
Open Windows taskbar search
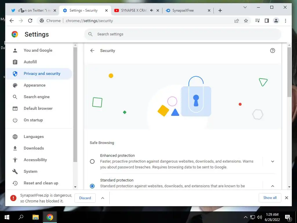pyautogui.click(x=21, y=217)
